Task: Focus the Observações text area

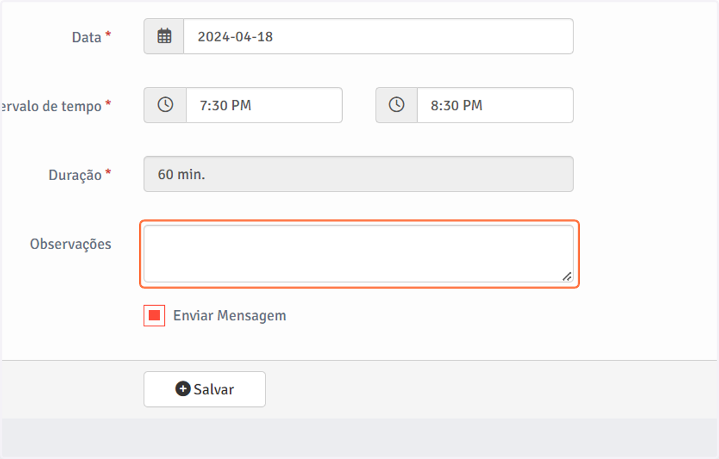Action: coord(358,254)
